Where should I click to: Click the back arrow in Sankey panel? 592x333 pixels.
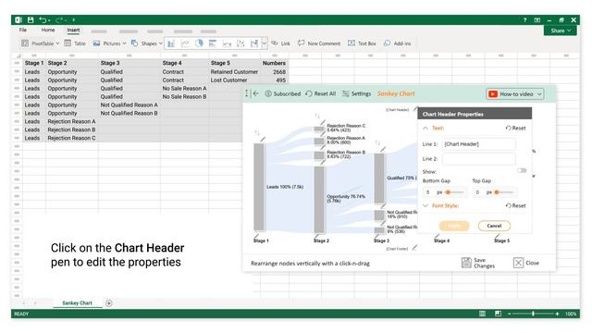pos(256,93)
